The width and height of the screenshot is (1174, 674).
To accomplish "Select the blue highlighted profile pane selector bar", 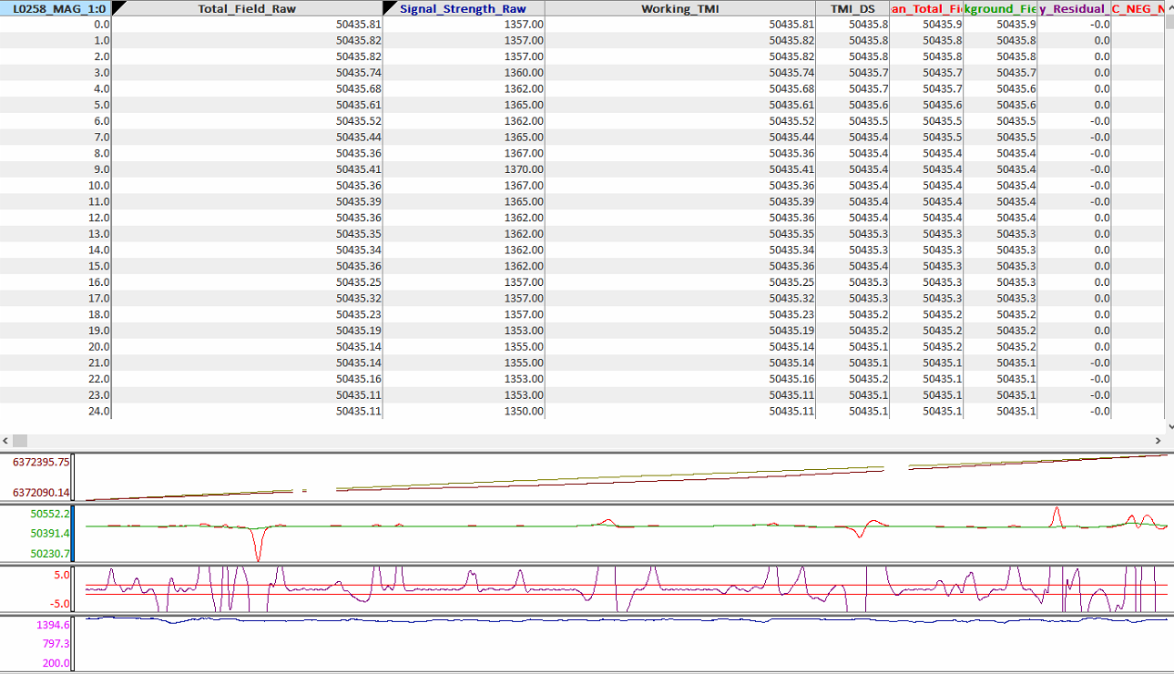I will click(x=73, y=533).
